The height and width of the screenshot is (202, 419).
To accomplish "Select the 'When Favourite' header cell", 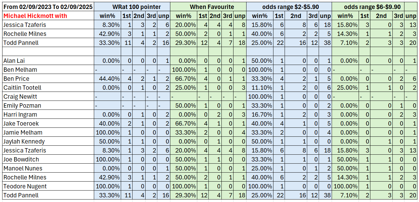I will click(x=208, y=7).
